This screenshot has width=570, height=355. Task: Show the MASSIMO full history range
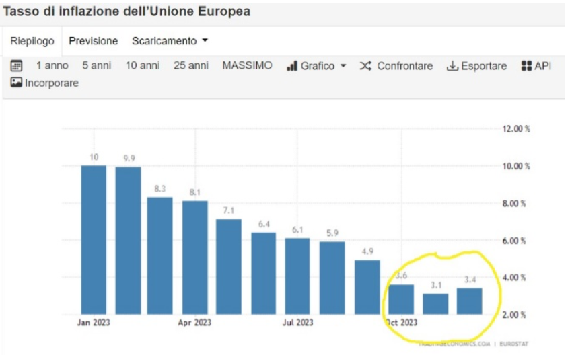tap(247, 66)
